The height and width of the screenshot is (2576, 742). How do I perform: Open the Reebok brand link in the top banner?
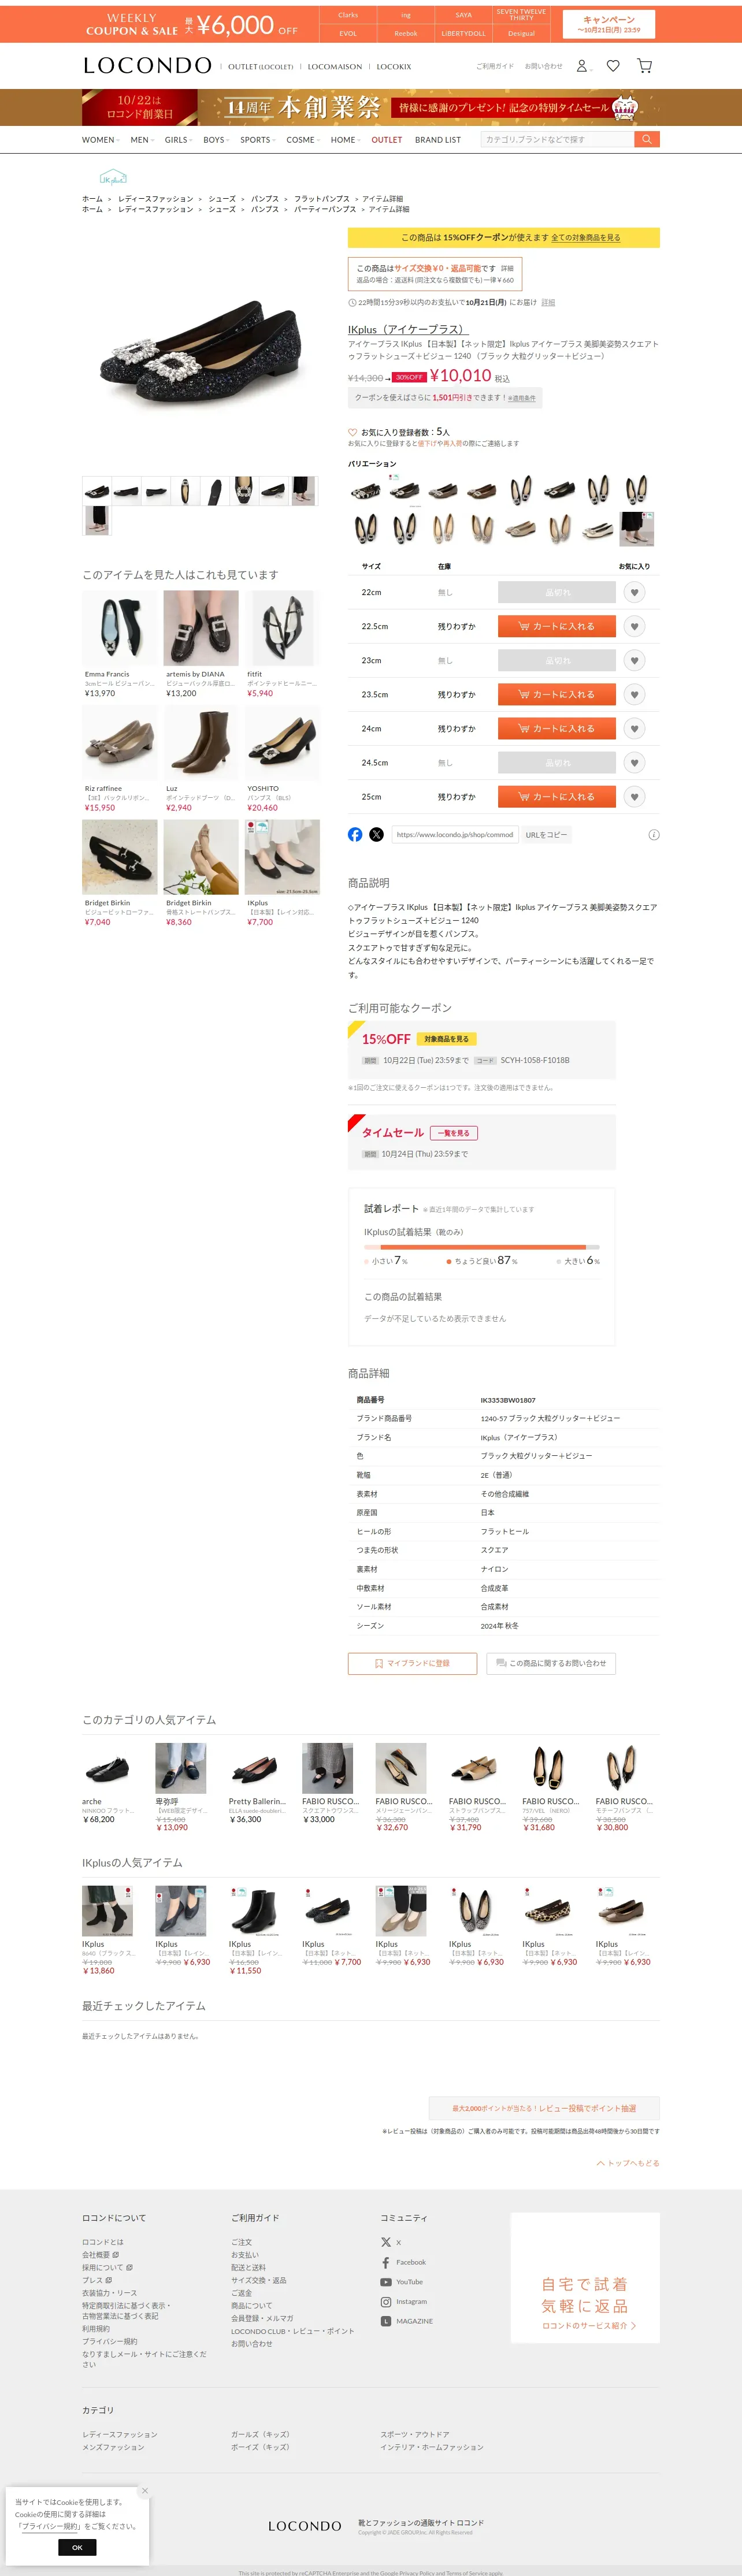406,33
